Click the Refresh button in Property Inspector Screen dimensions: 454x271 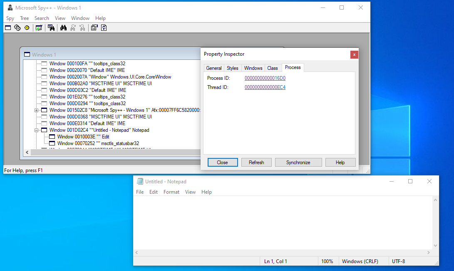tap(256, 163)
